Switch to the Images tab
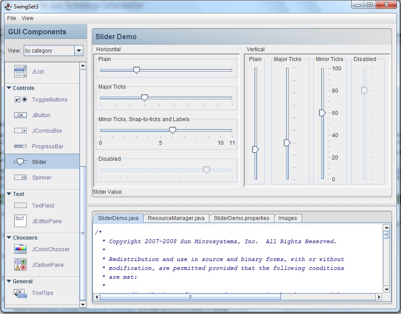The width and height of the screenshot is (401, 314). point(287,218)
